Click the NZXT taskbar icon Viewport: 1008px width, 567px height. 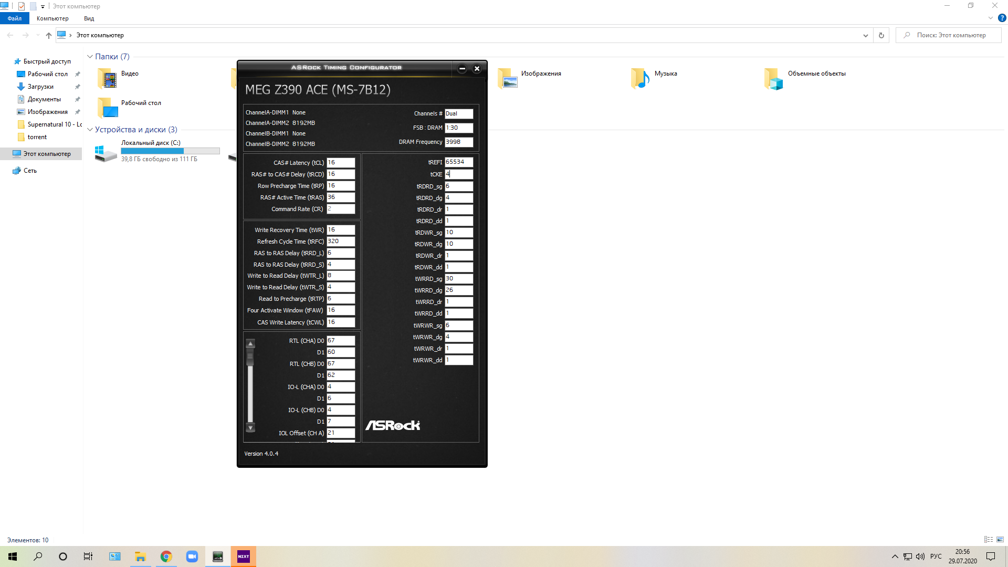click(x=244, y=556)
